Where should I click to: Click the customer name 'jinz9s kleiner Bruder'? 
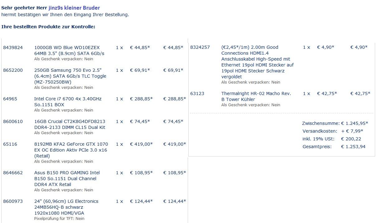pos(74,8)
